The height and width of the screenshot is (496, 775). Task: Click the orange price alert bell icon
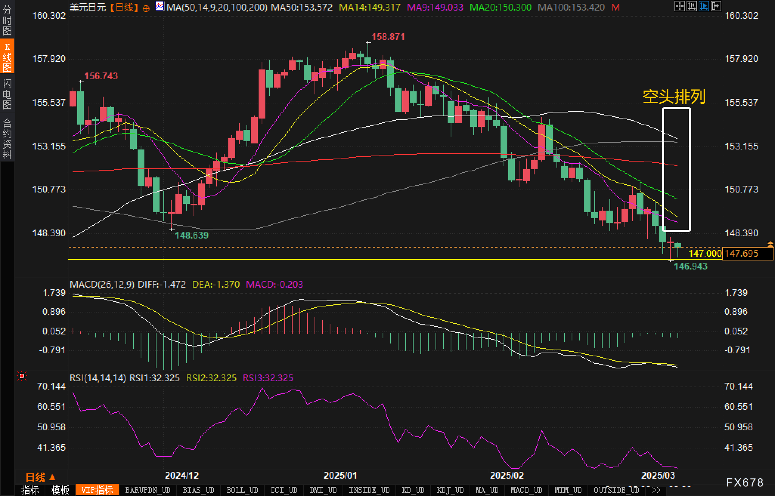[x=770, y=244]
